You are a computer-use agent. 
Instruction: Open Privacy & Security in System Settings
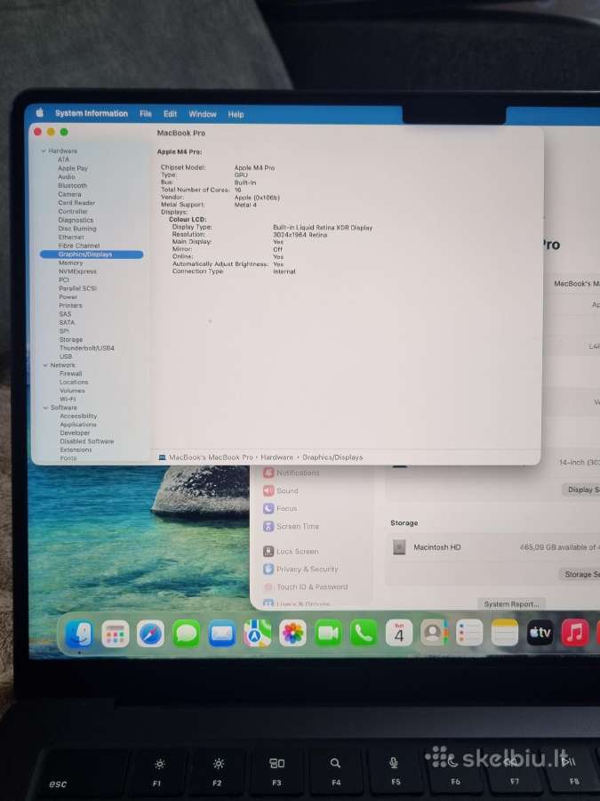[x=301, y=569]
